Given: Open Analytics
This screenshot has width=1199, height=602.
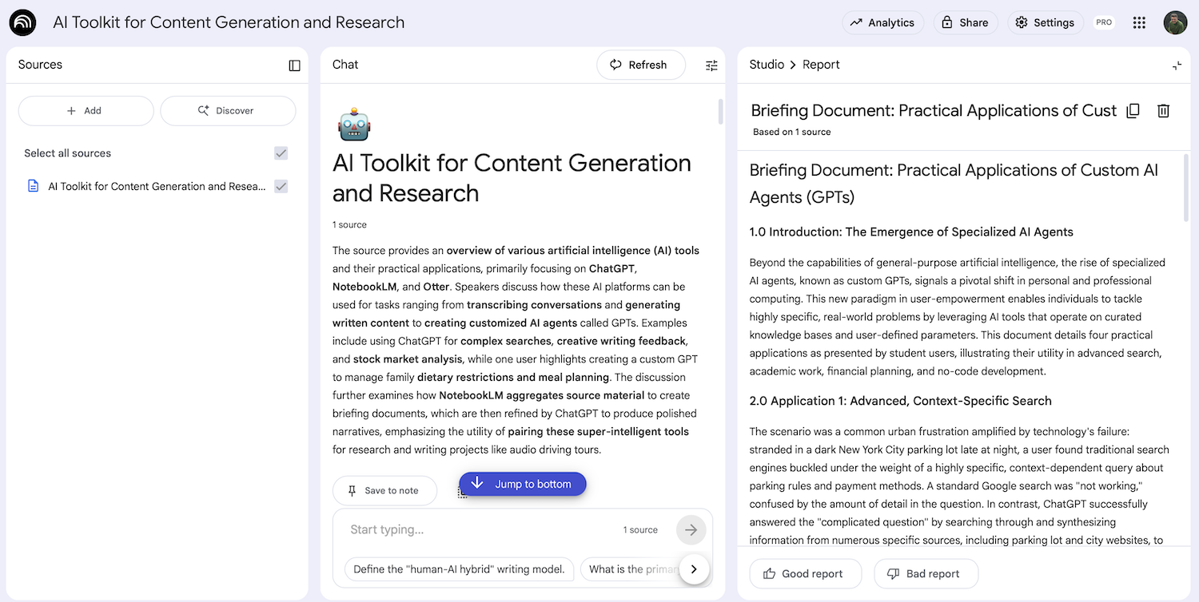Looking at the screenshot, I should (x=882, y=22).
